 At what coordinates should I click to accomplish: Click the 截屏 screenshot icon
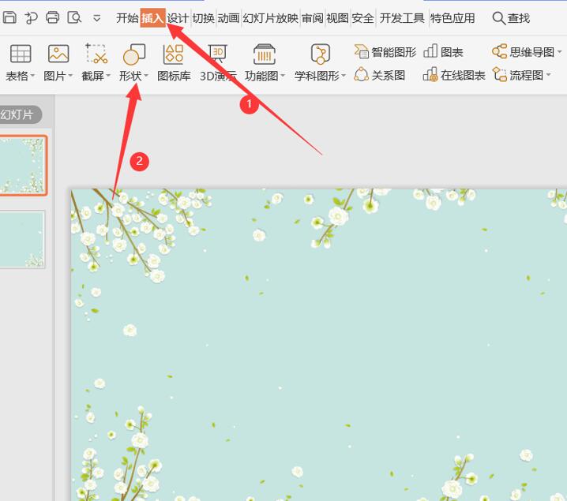point(96,54)
